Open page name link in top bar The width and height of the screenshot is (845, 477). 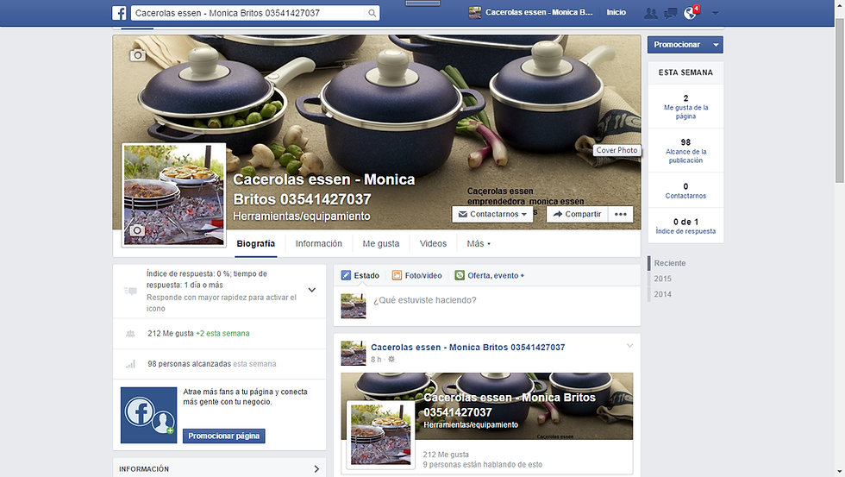pos(539,12)
